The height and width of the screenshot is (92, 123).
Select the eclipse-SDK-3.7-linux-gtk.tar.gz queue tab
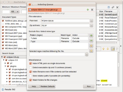coord(45,10)
